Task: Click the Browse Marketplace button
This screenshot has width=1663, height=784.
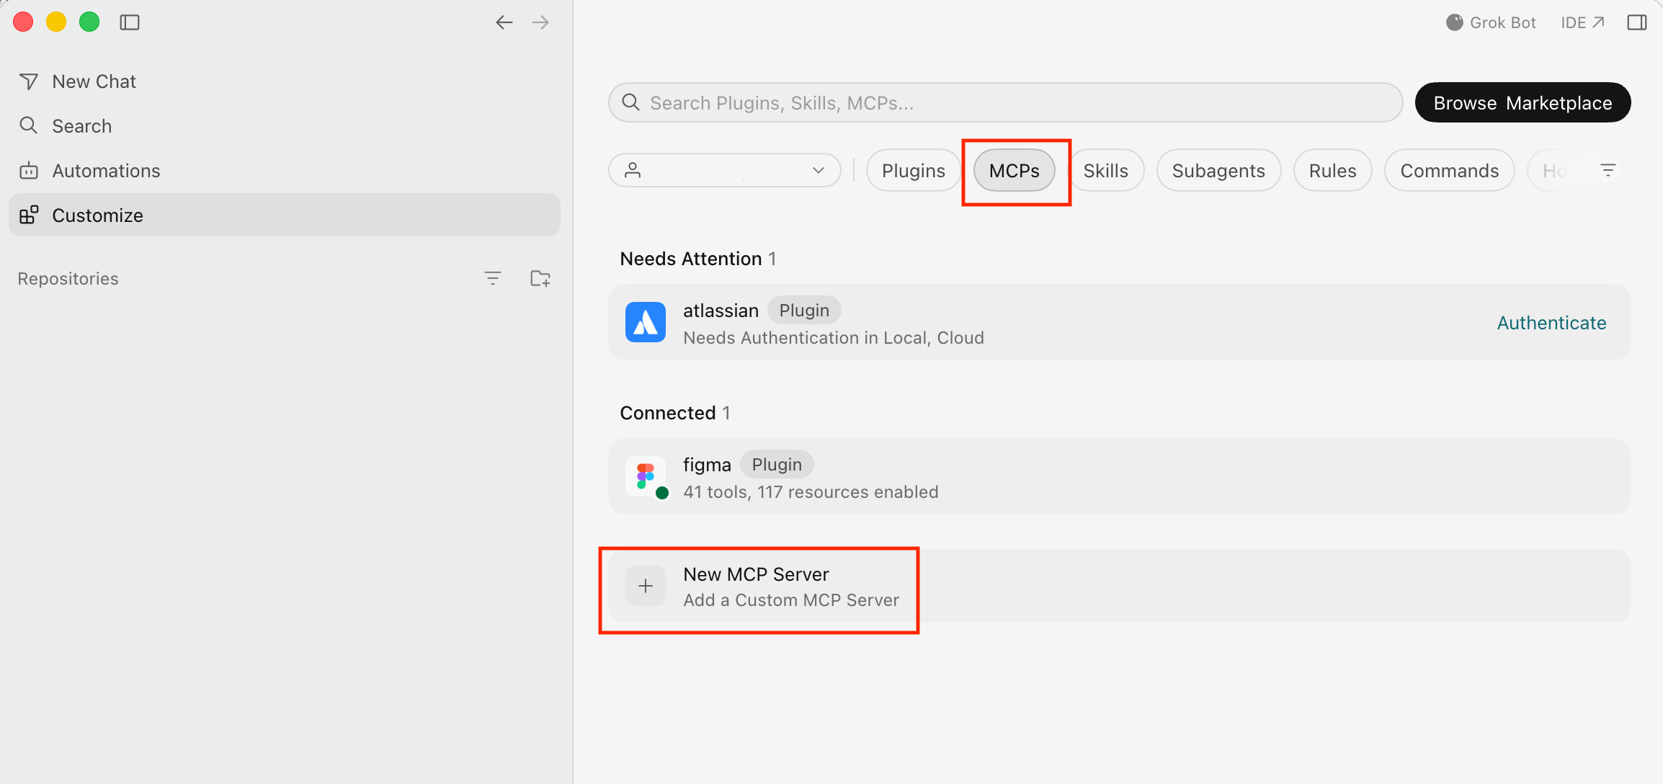Action: pos(1522,102)
